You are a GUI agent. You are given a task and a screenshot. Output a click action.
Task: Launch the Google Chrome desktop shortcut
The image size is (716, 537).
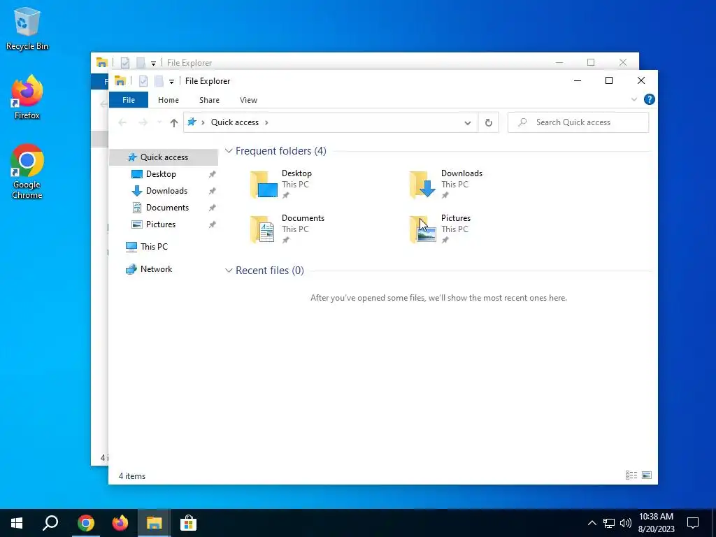pos(27,172)
